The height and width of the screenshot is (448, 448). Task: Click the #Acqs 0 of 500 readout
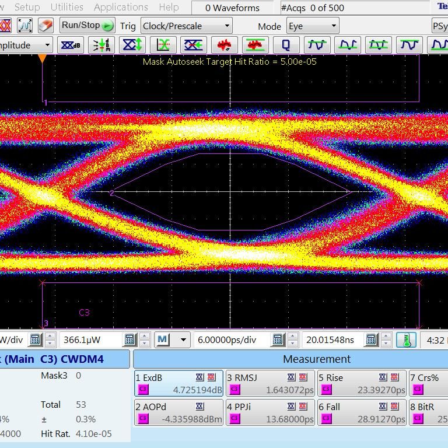pyautogui.click(x=313, y=8)
